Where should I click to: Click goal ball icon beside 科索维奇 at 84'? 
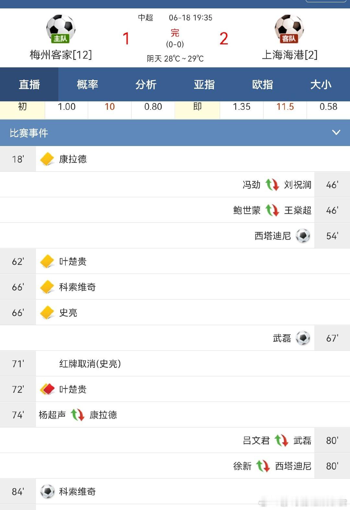click(x=47, y=492)
